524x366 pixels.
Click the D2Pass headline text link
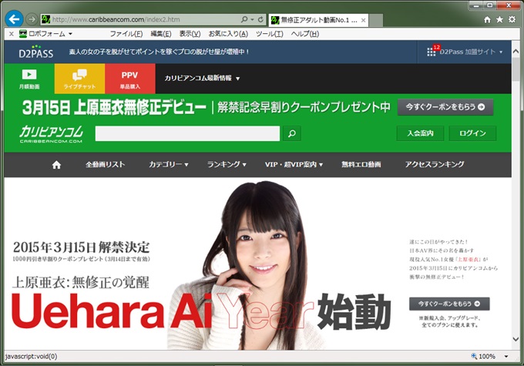159,52
